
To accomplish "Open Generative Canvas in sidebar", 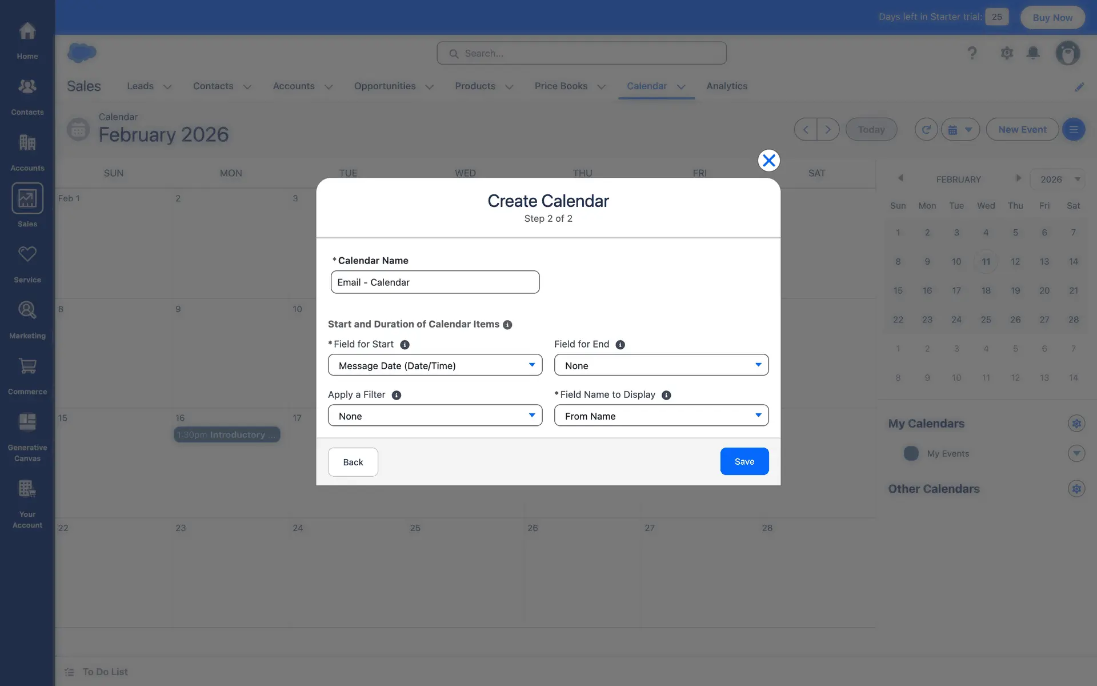I will coord(27,422).
